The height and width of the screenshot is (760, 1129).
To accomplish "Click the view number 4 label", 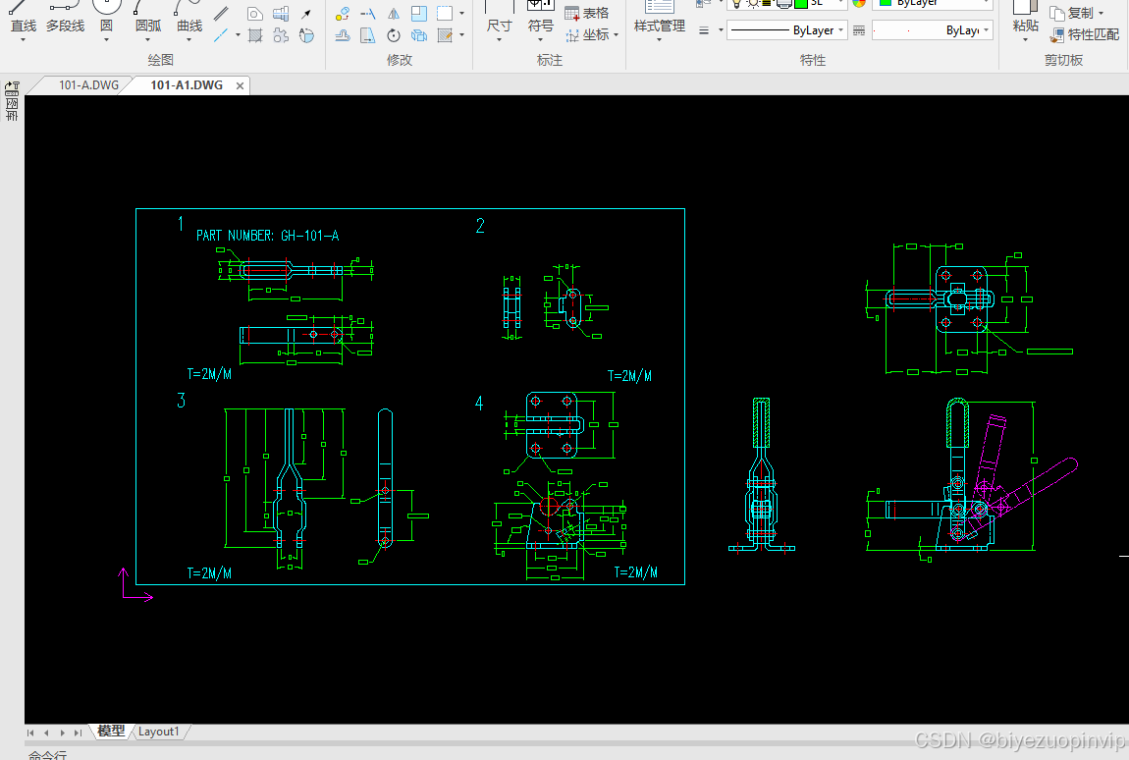I will point(479,404).
